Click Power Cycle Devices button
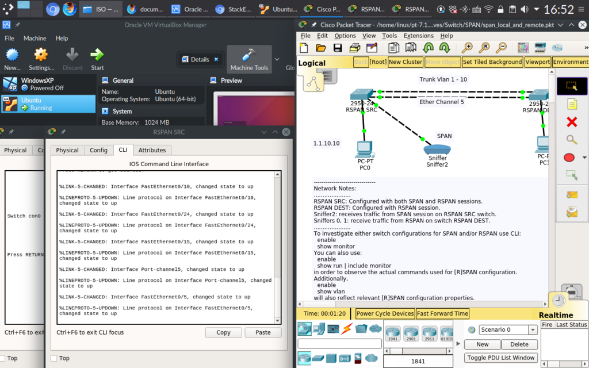 point(385,313)
